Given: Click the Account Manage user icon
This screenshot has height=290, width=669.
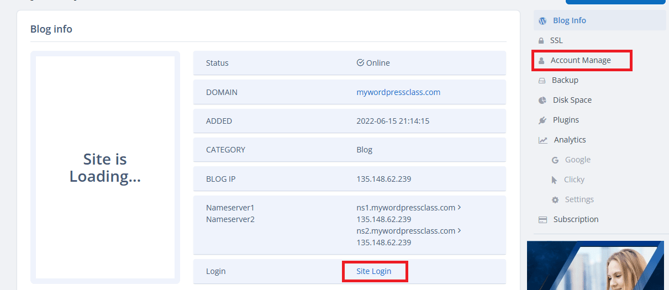Looking at the screenshot, I should [x=541, y=60].
